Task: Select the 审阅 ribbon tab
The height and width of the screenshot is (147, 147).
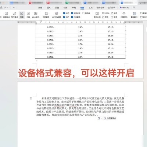Action: point(74,8)
